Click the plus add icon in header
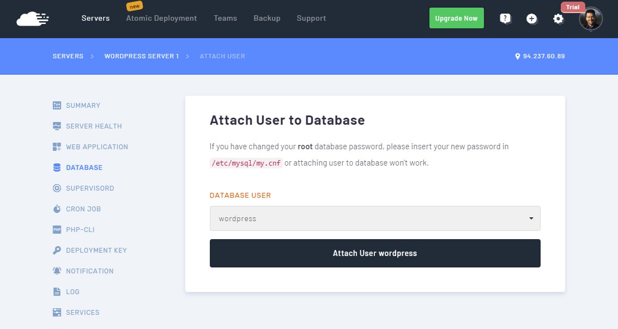Viewport: 618px width, 329px height. (531, 19)
